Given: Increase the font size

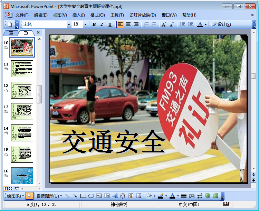Looking at the screenshot, I should tap(164, 24).
